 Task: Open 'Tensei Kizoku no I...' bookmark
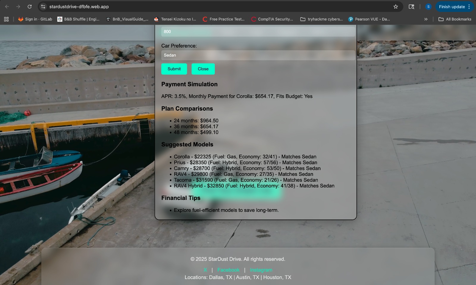pos(175,19)
